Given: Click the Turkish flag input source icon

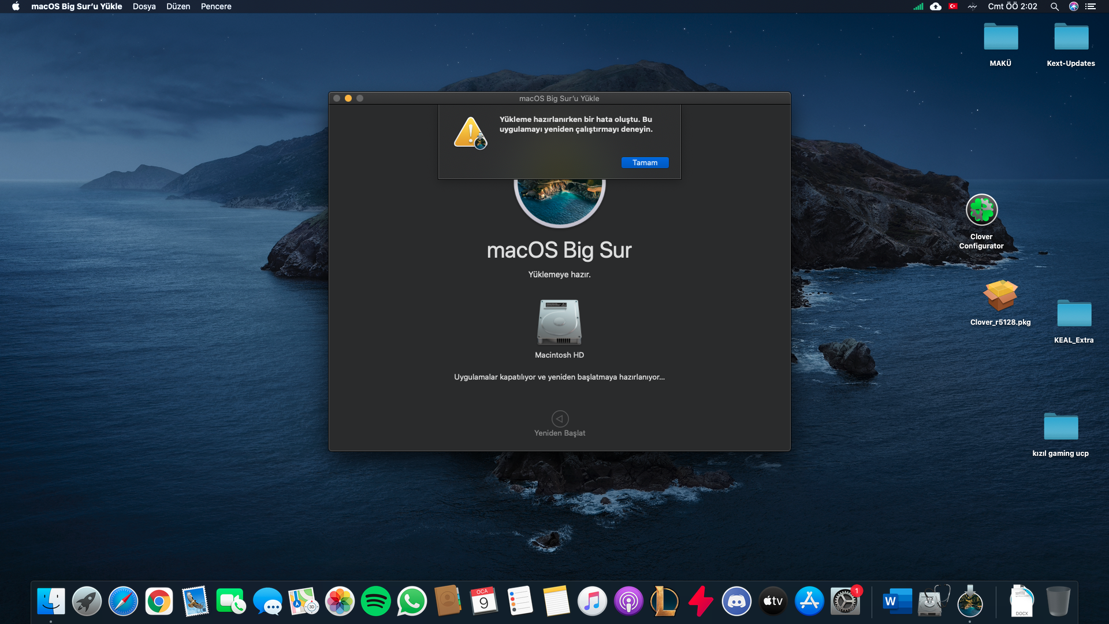Looking at the screenshot, I should (953, 6).
